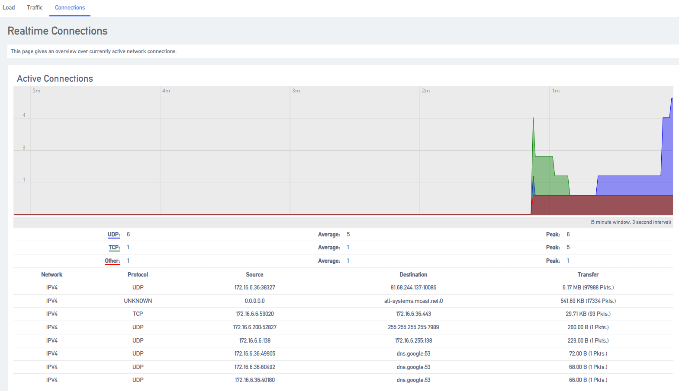The height and width of the screenshot is (391, 679).
Task: Click the TCP legend label
Action: click(114, 248)
